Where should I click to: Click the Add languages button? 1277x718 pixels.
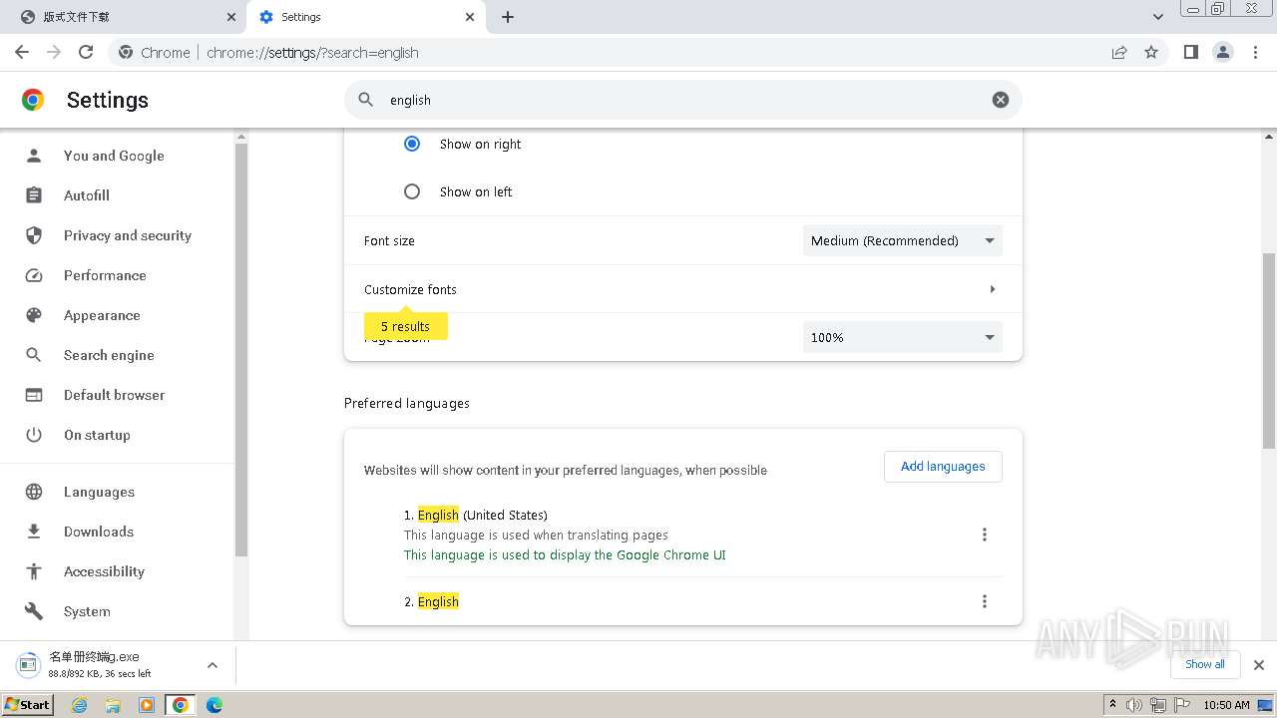(x=943, y=466)
